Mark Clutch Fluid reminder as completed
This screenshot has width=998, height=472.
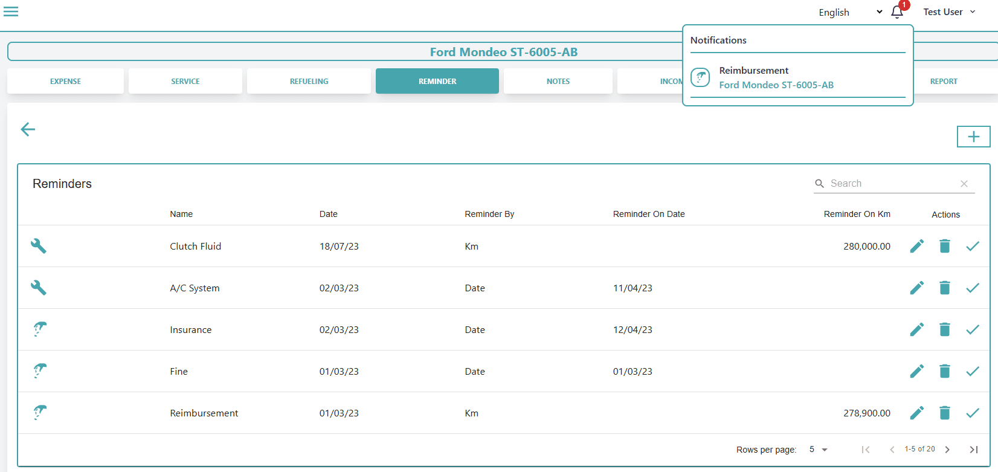pos(972,246)
